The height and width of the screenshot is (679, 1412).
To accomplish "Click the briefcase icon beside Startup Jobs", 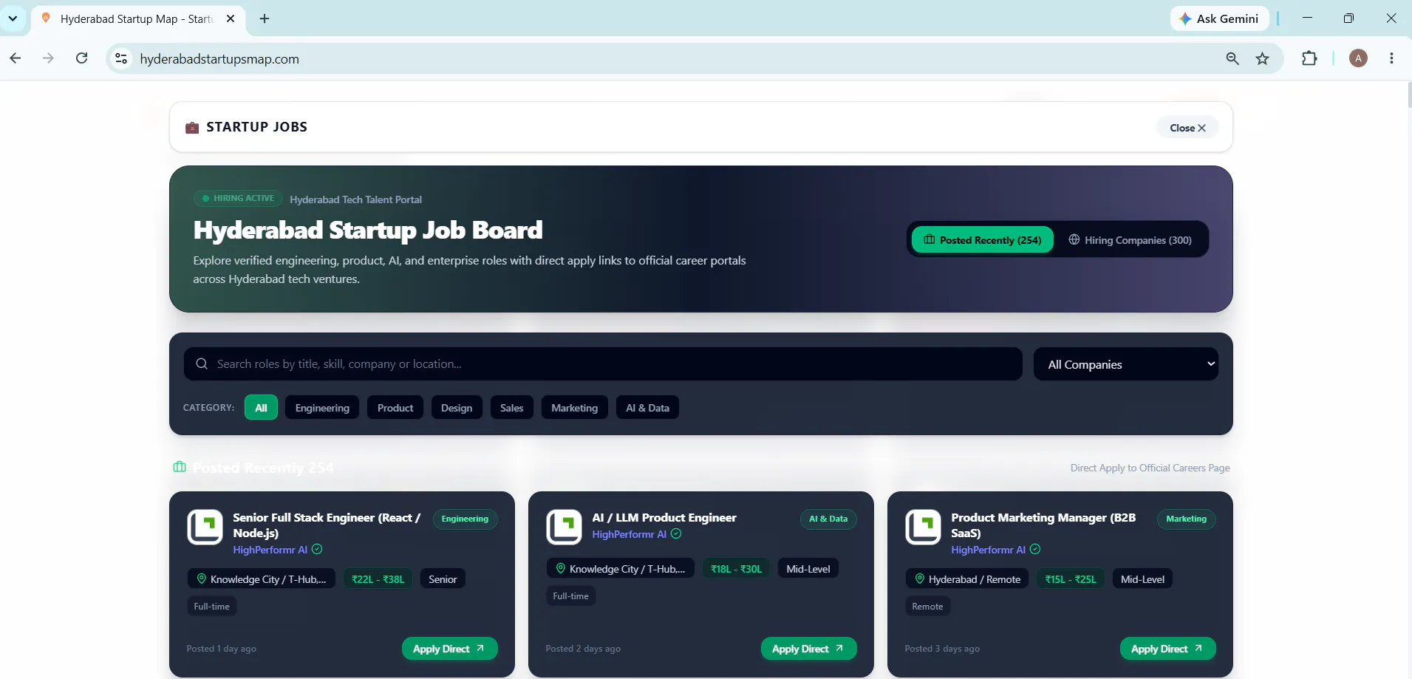I will click(192, 127).
